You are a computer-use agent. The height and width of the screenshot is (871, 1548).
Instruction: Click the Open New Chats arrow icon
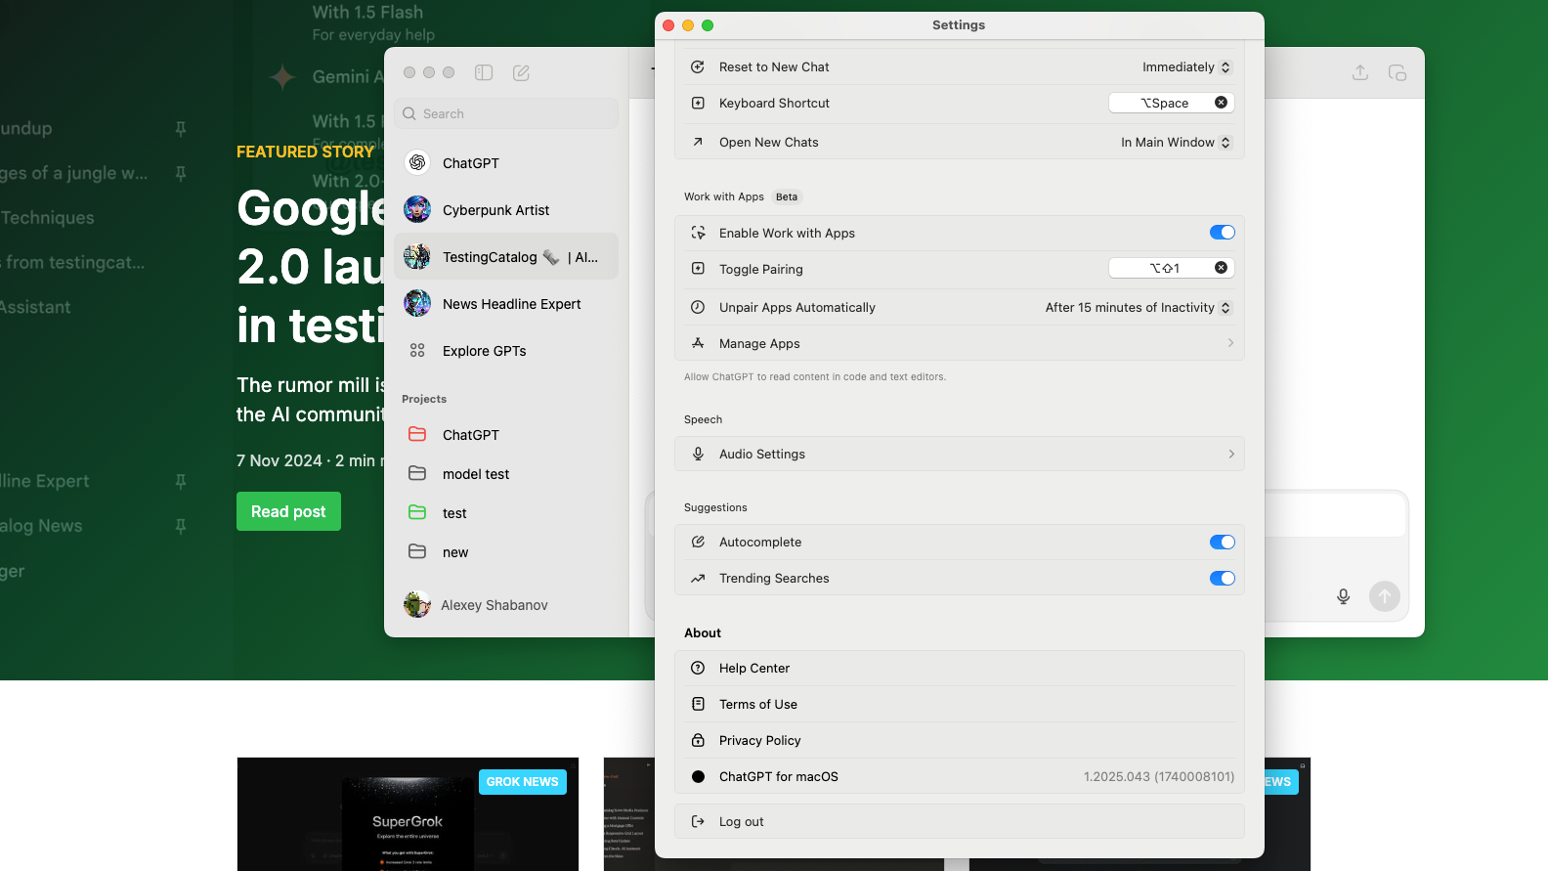click(x=698, y=143)
